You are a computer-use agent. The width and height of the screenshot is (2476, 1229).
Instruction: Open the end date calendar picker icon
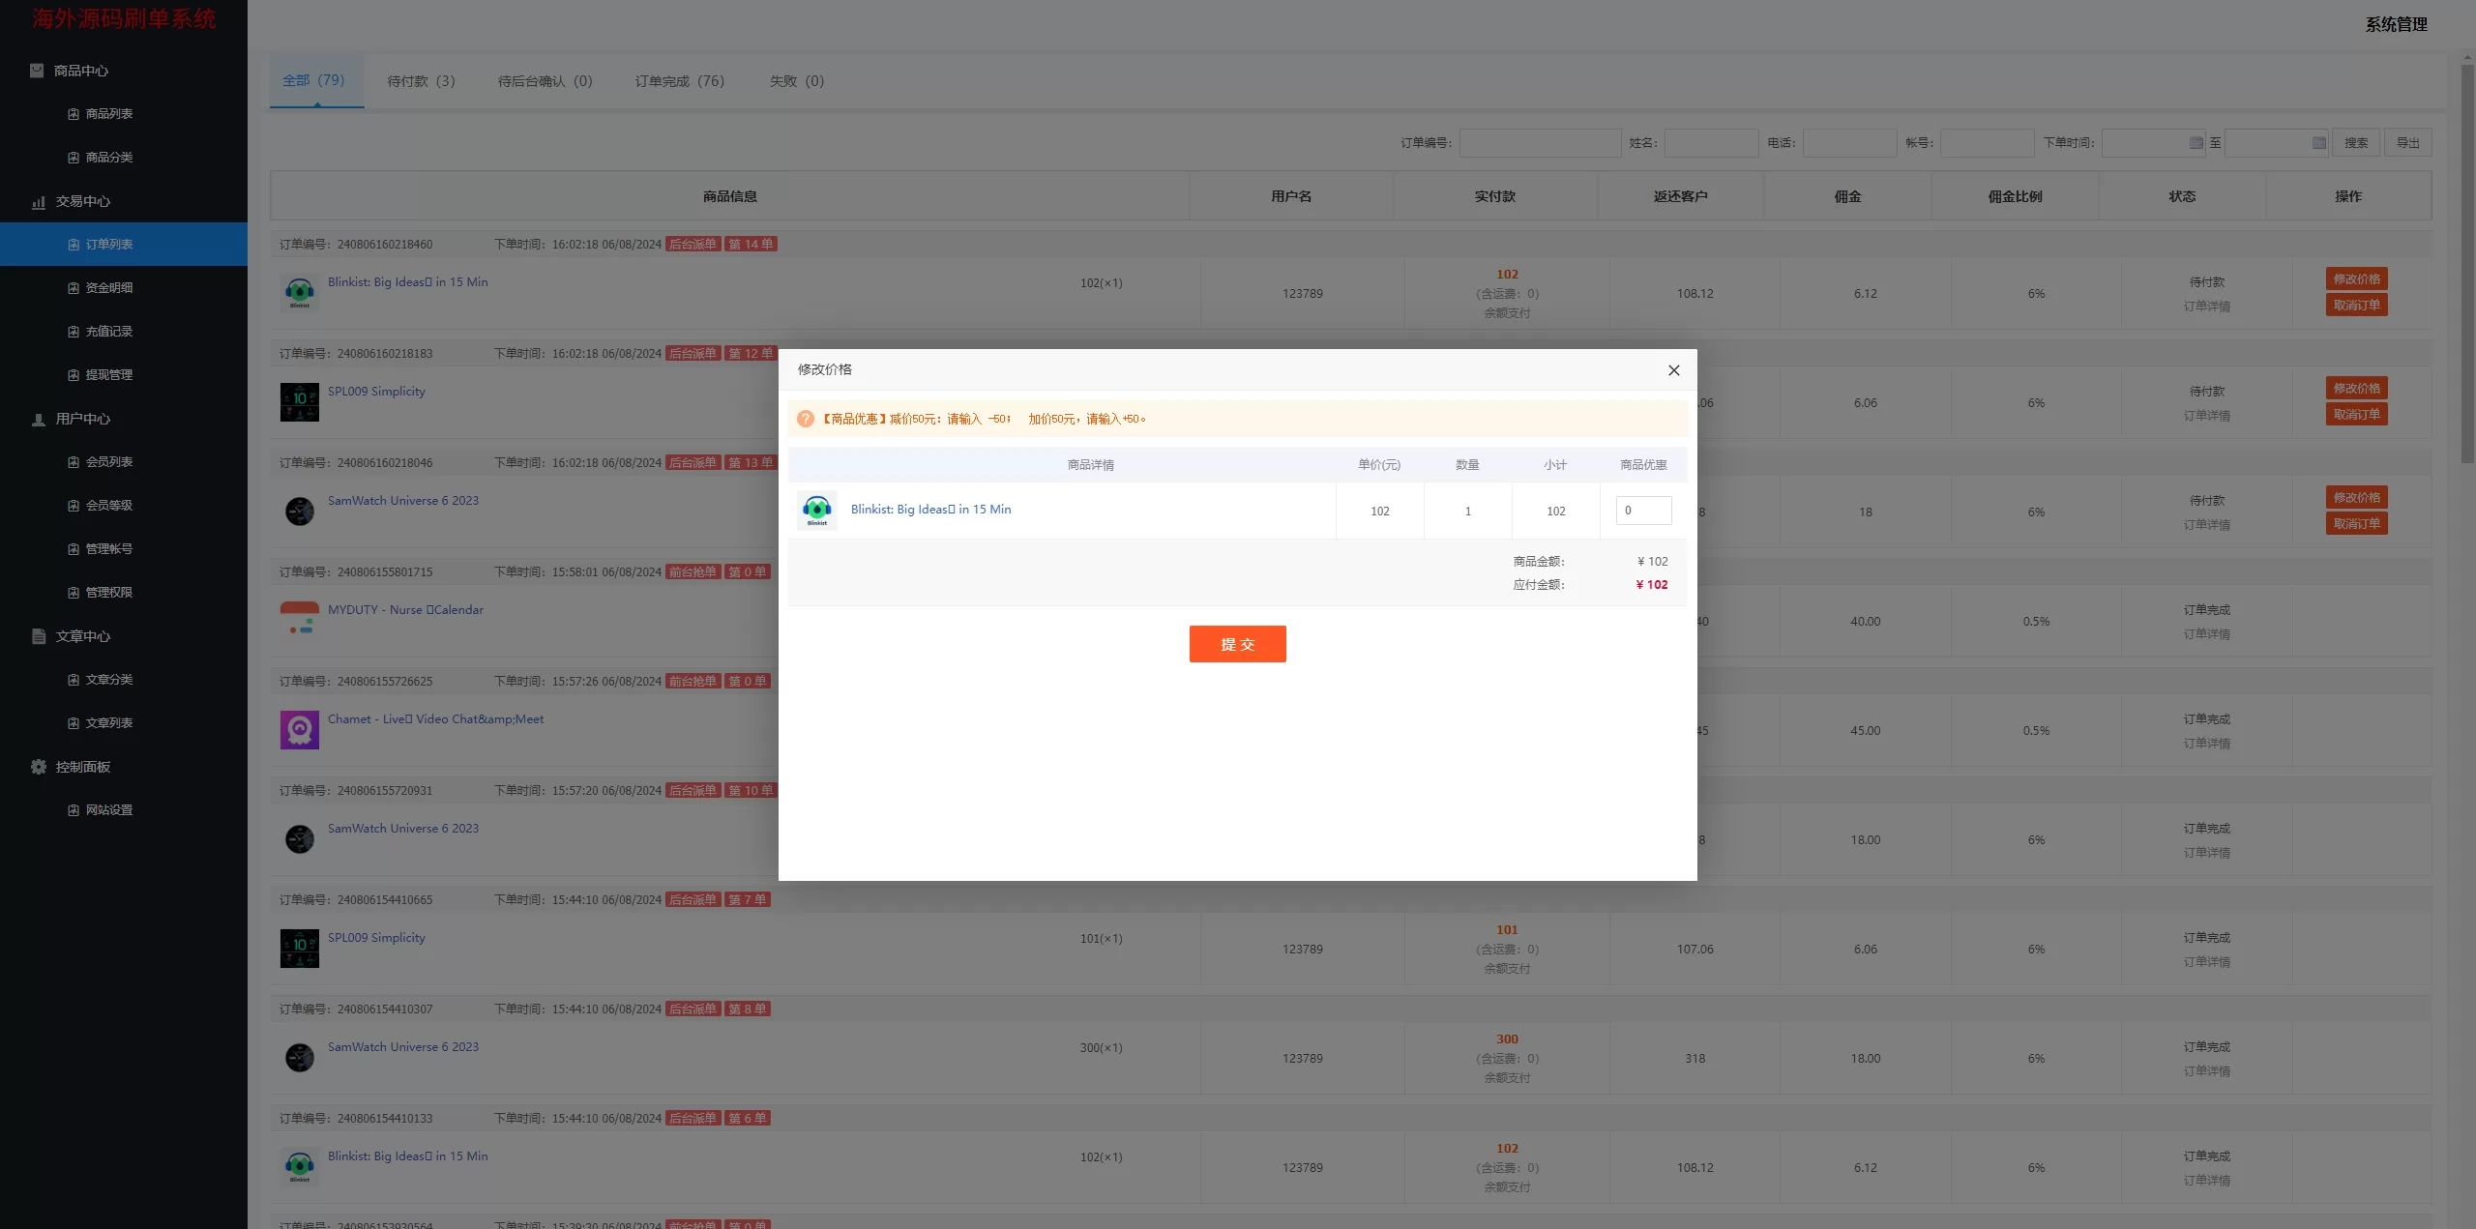2318,143
